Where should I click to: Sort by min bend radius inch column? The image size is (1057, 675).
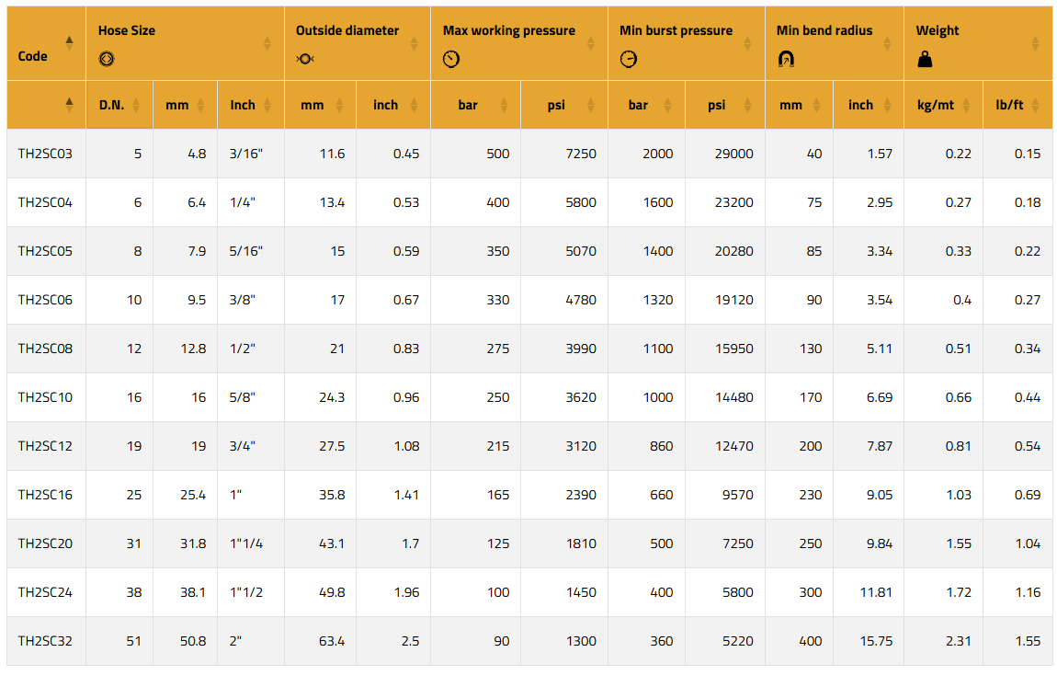(886, 105)
